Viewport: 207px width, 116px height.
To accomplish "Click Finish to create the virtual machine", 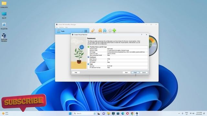I will click(135, 72).
